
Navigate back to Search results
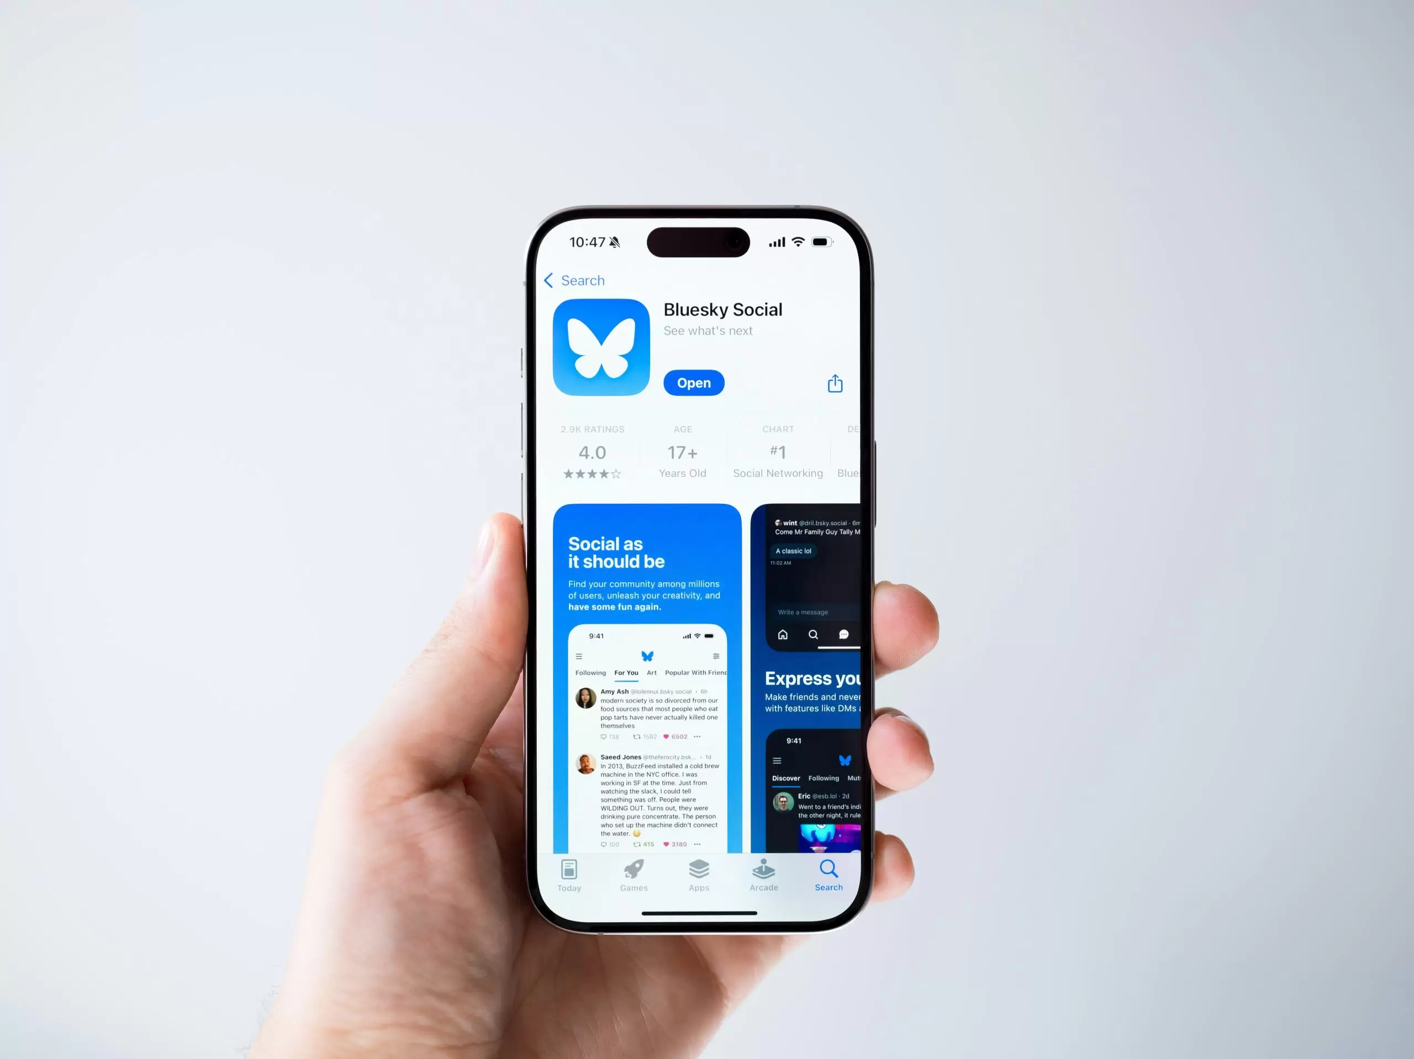coord(573,280)
